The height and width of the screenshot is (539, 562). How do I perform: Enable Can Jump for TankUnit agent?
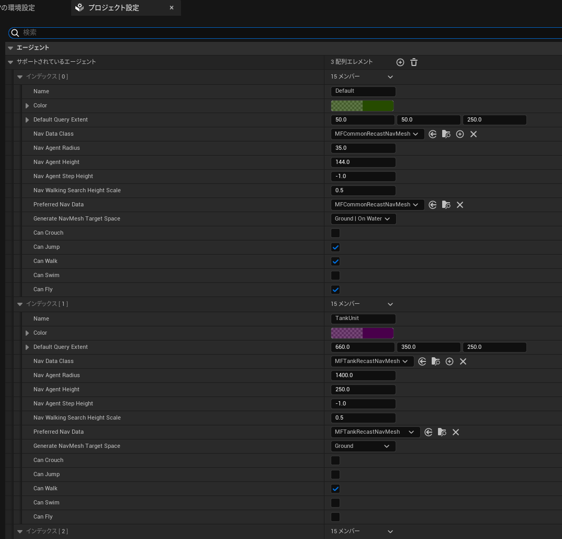pos(335,475)
